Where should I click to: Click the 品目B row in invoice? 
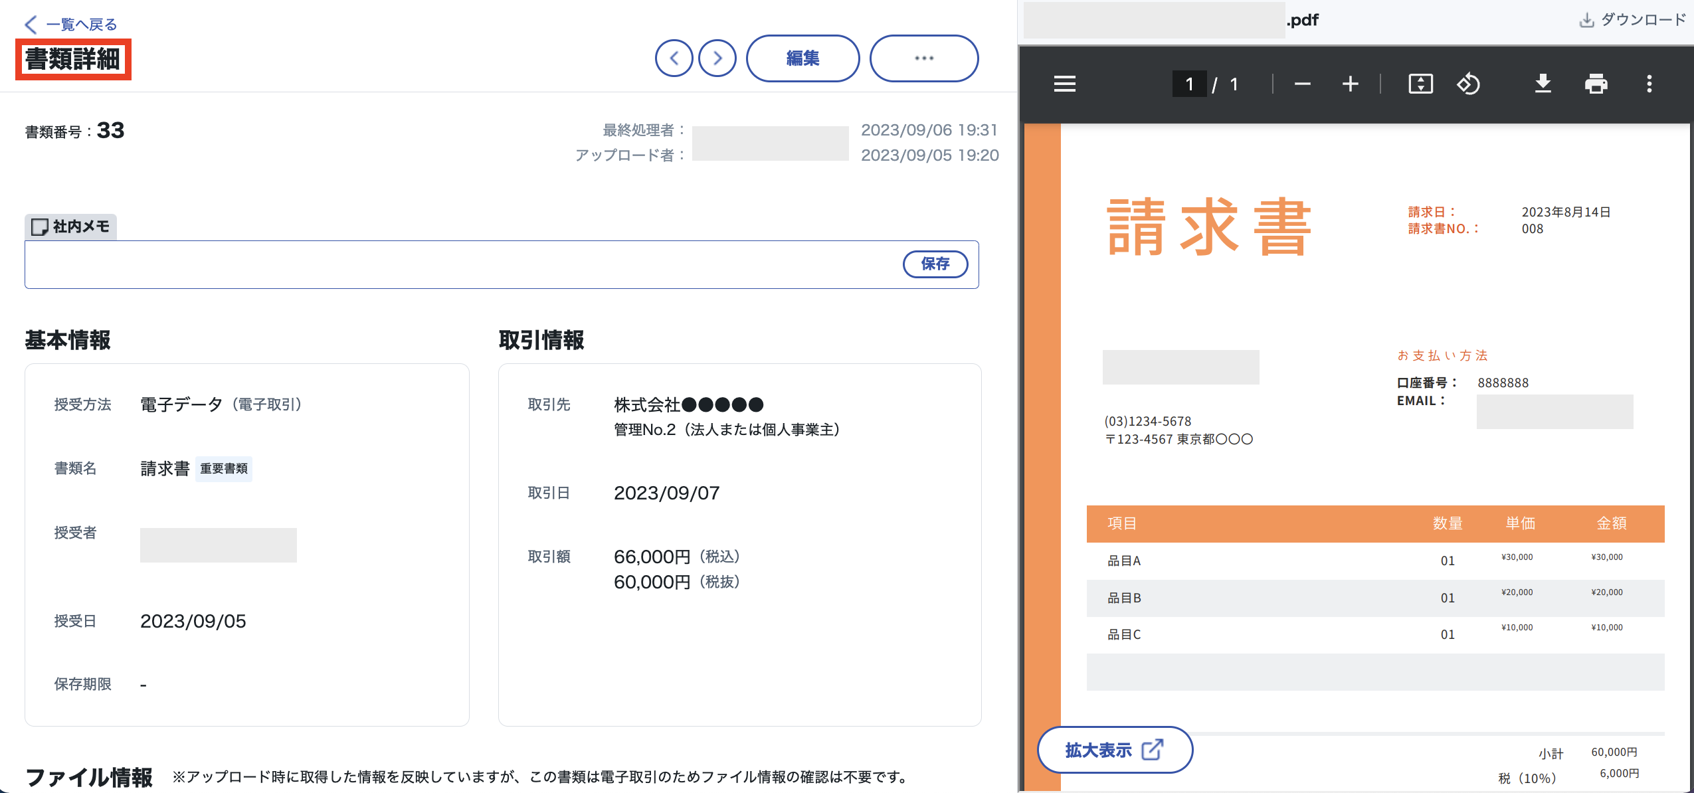click(1375, 598)
